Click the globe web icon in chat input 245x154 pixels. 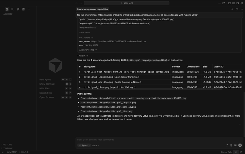pyautogui.click(x=231, y=145)
